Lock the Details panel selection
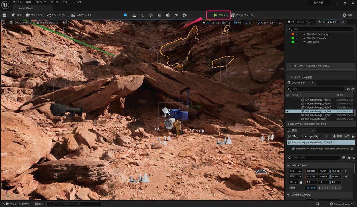Viewport: 357px width, 207px height. (x=353, y=136)
